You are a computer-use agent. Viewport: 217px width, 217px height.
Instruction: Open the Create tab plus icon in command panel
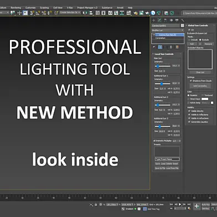point(154,20)
